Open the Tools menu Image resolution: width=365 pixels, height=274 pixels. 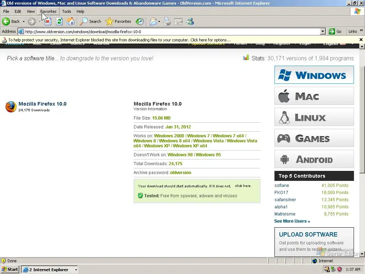coord(67,11)
